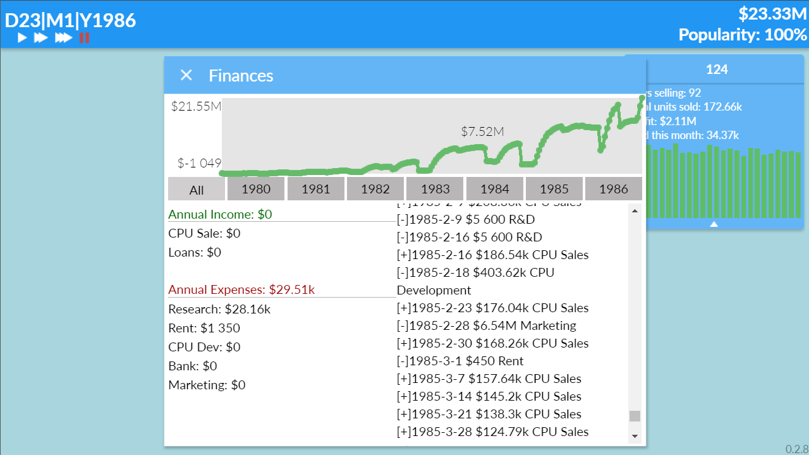Pause the game with red pause icon
Screen dimensions: 809x455
click(84, 38)
